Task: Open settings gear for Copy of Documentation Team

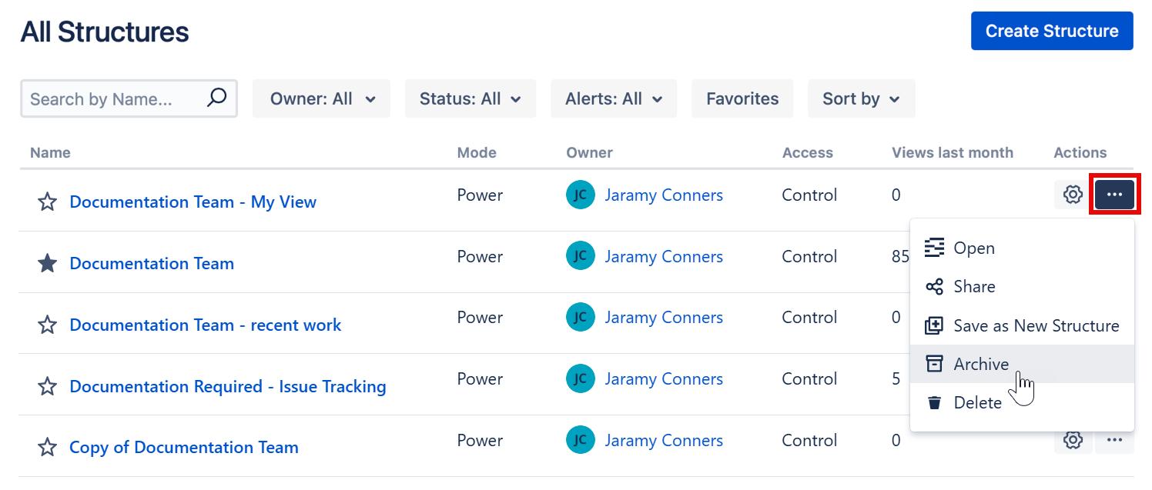Action: tap(1073, 441)
